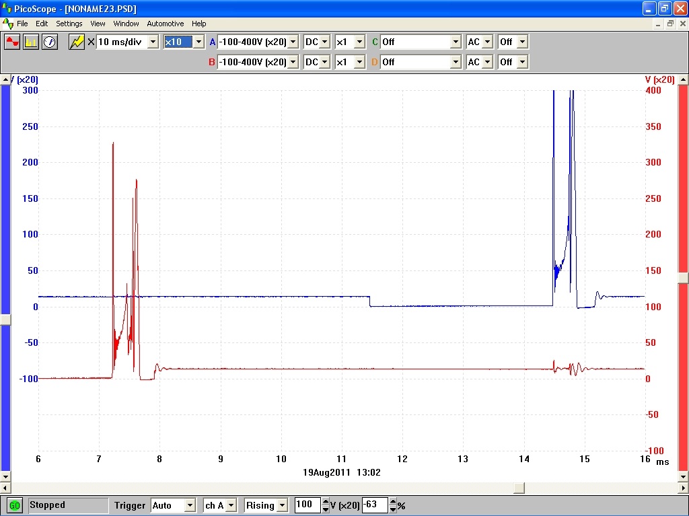Increase the trigger voltage threshold with stepper
Screen dimensions: 689x516
(x=326, y=502)
